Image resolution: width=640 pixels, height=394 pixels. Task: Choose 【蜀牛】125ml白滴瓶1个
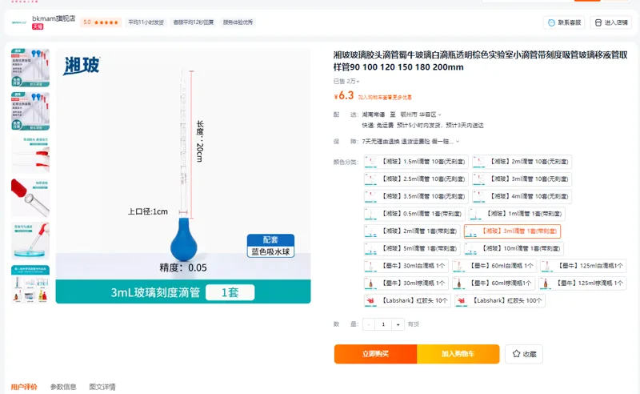(x=583, y=266)
